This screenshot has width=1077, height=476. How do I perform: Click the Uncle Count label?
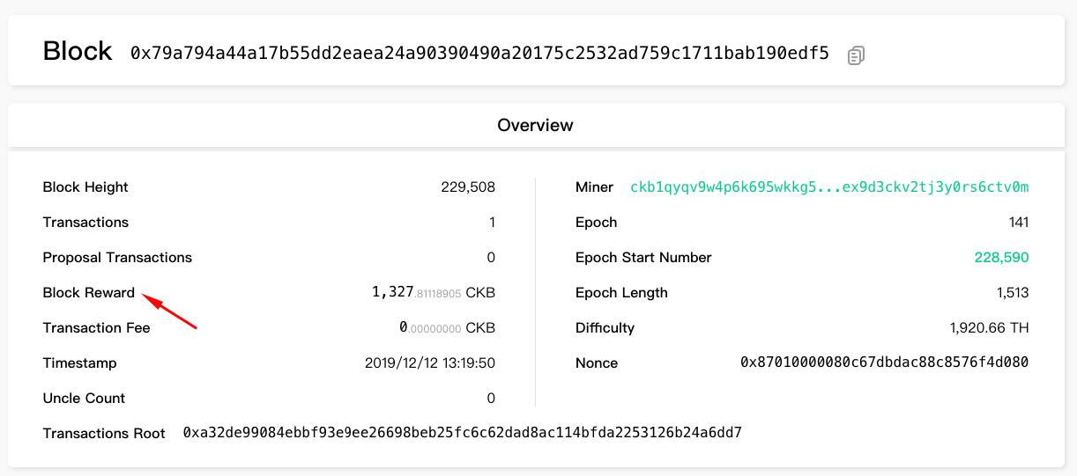point(84,399)
